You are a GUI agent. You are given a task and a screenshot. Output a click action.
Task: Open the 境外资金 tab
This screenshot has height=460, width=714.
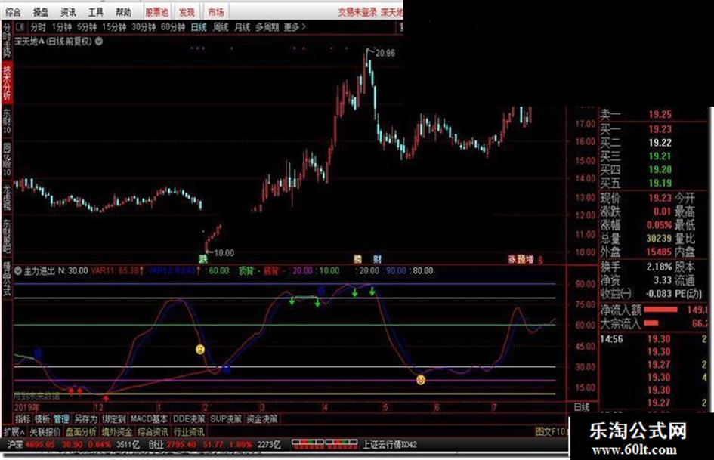coord(116,431)
